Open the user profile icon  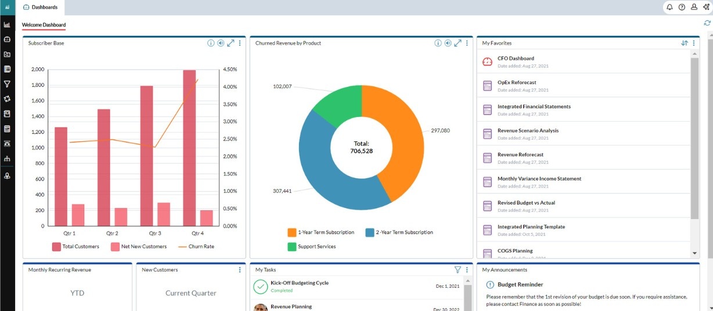click(x=694, y=7)
